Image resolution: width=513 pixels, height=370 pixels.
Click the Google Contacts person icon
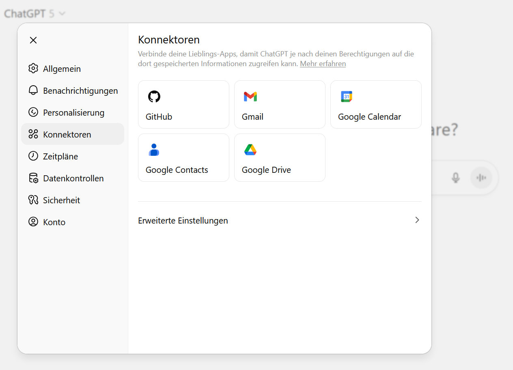tap(154, 150)
